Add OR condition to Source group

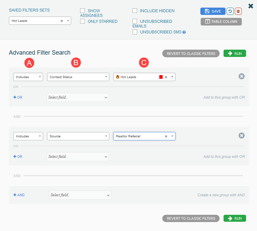click(18, 157)
